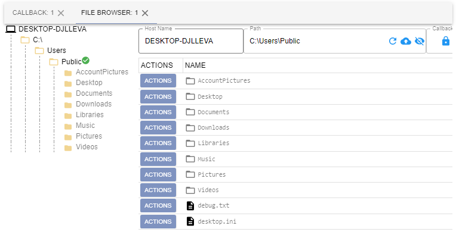
Task: Collapse the Public folder in the tree
Action: 54,62
